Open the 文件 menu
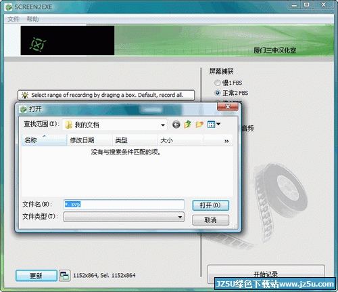This screenshot has width=338, height=292. [x=14, y=19]
